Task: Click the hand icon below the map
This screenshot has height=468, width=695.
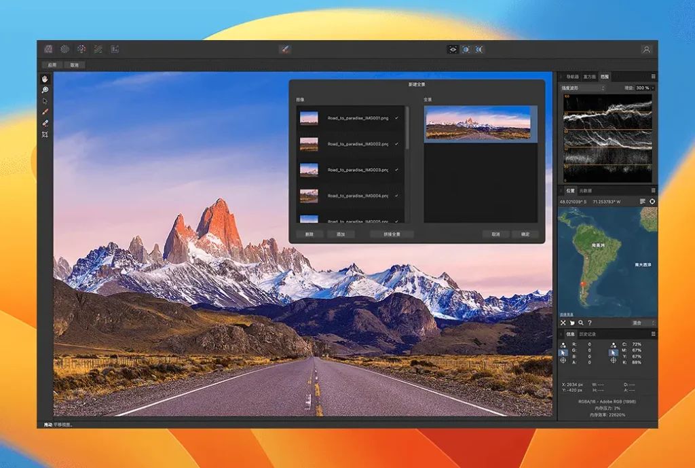Action: pyautogui.click(x=572, y=323)
